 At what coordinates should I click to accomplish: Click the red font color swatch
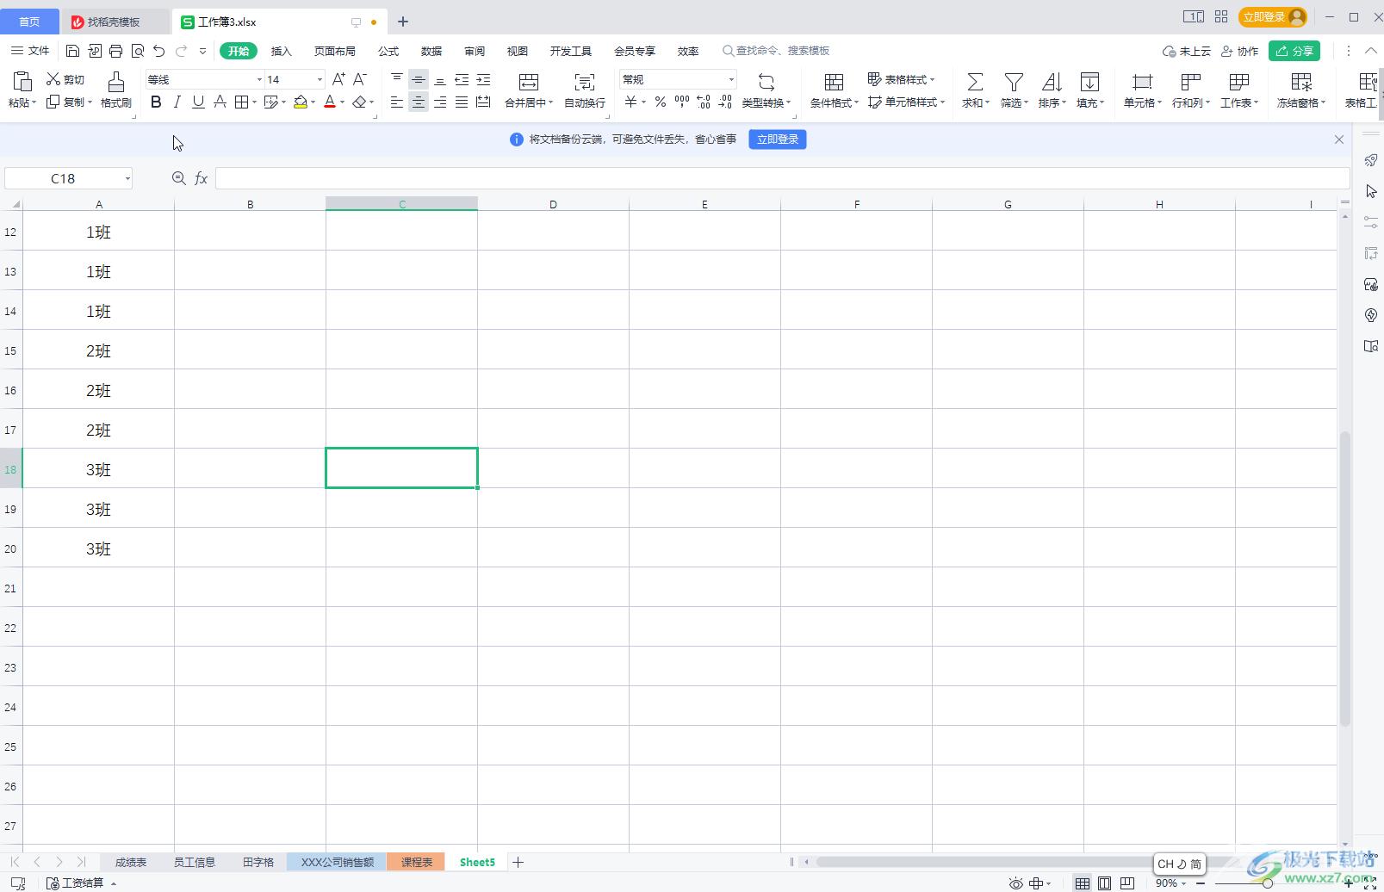(330, 102)
